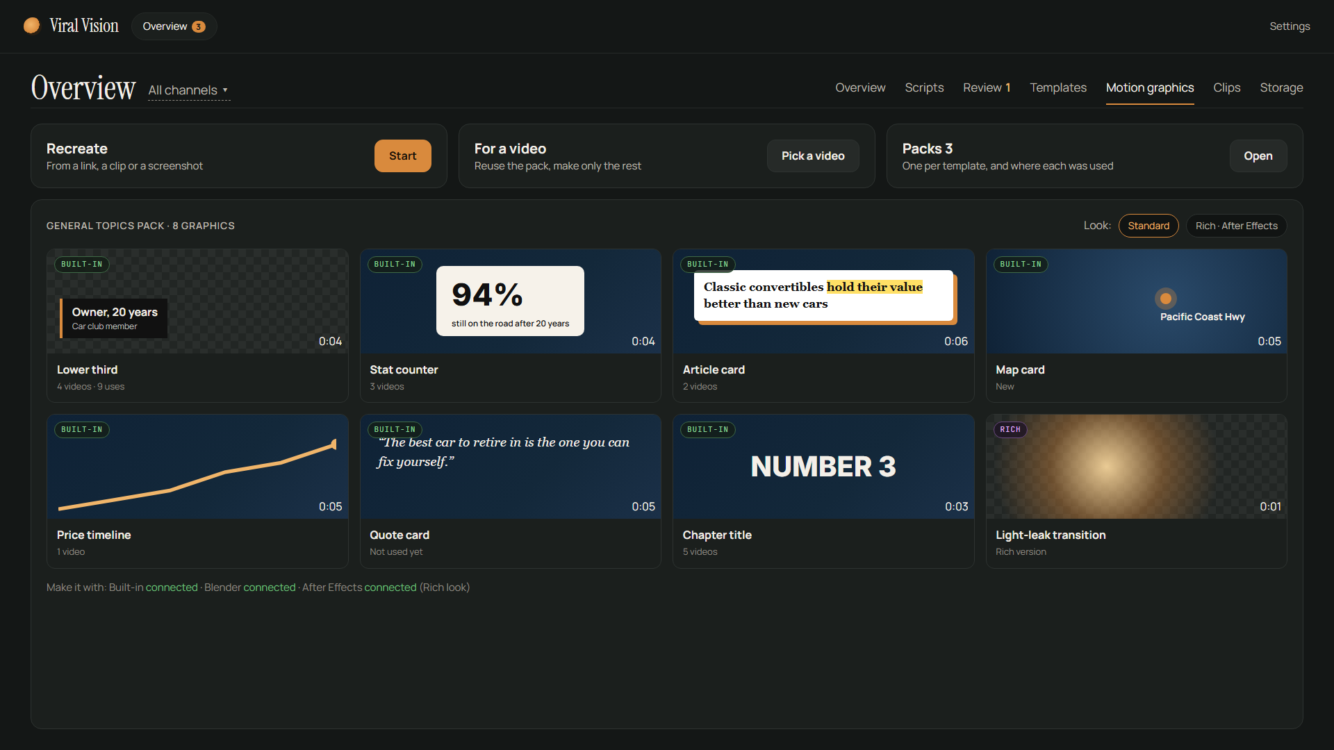Click the 'Not used yet' label
Screen dimensions: 1334x750
[x=396, y=551]
